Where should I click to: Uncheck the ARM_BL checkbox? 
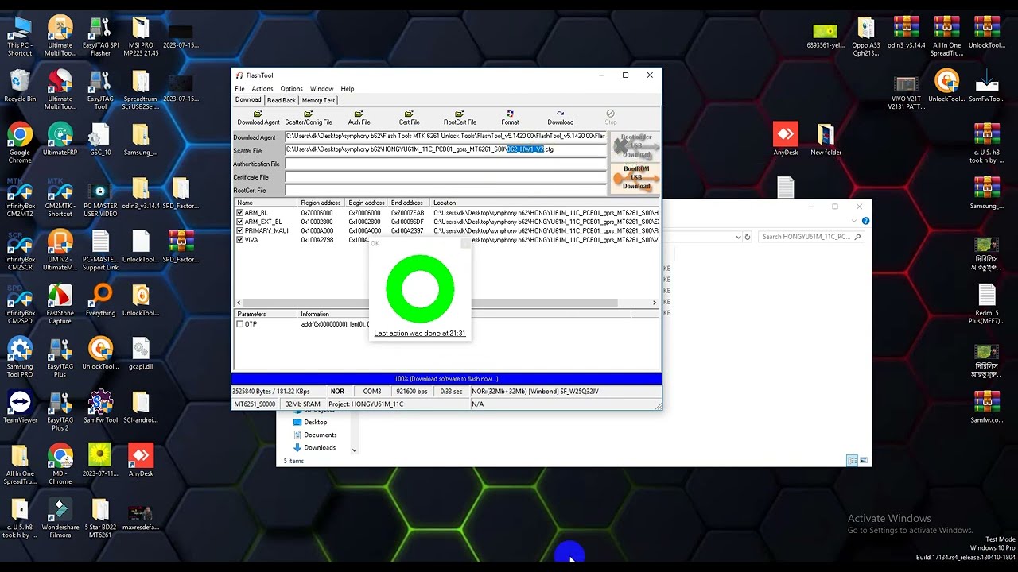point(240,213)
